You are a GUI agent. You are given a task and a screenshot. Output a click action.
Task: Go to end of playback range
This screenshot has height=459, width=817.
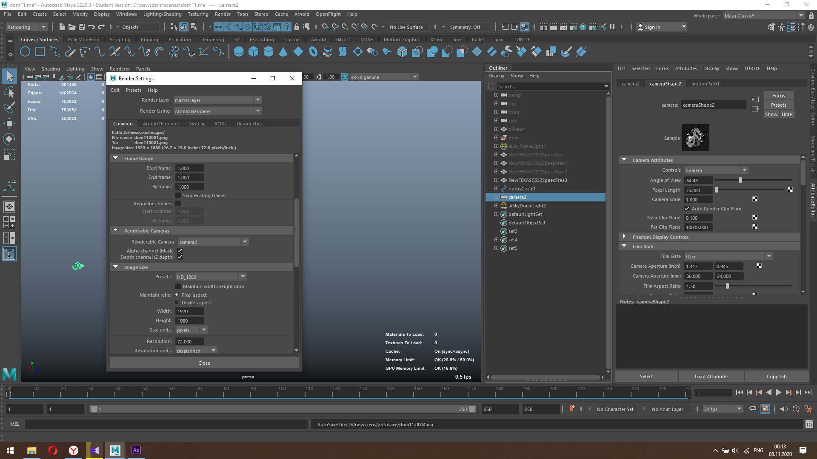[x=808, y=393]
